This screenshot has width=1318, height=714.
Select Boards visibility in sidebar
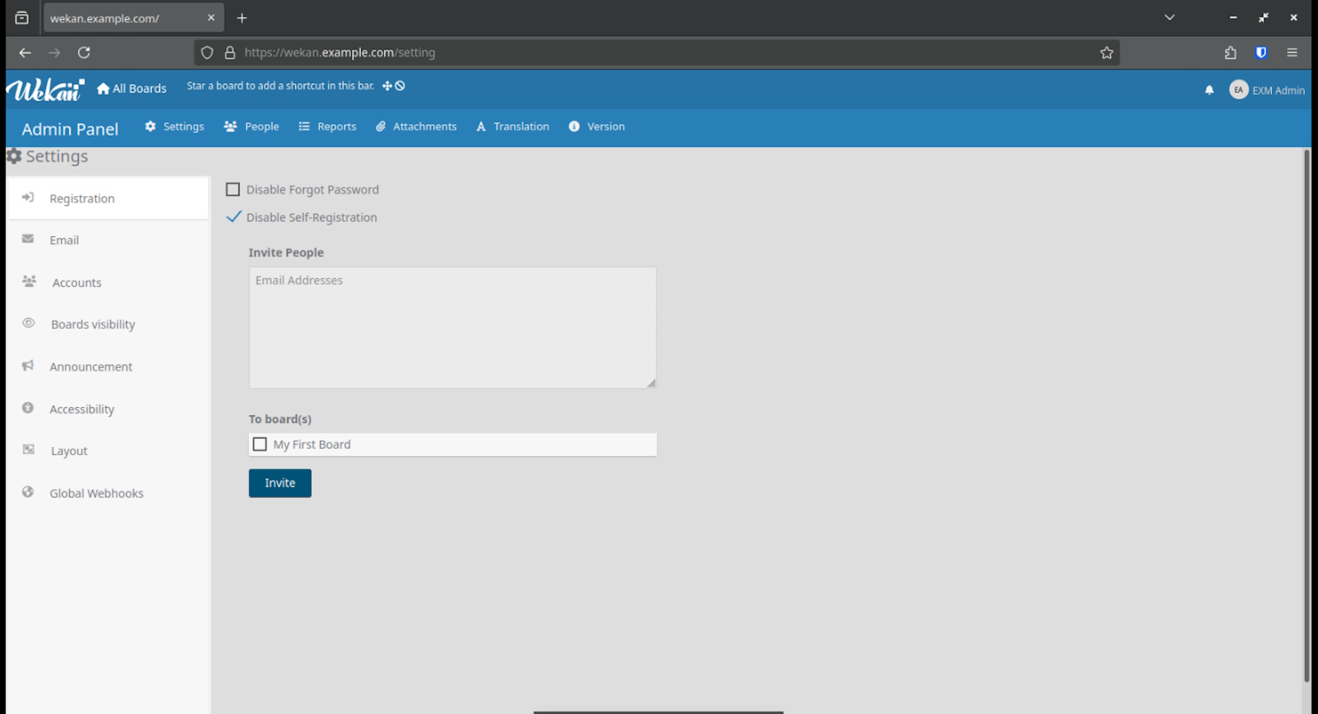coord(93,324)
